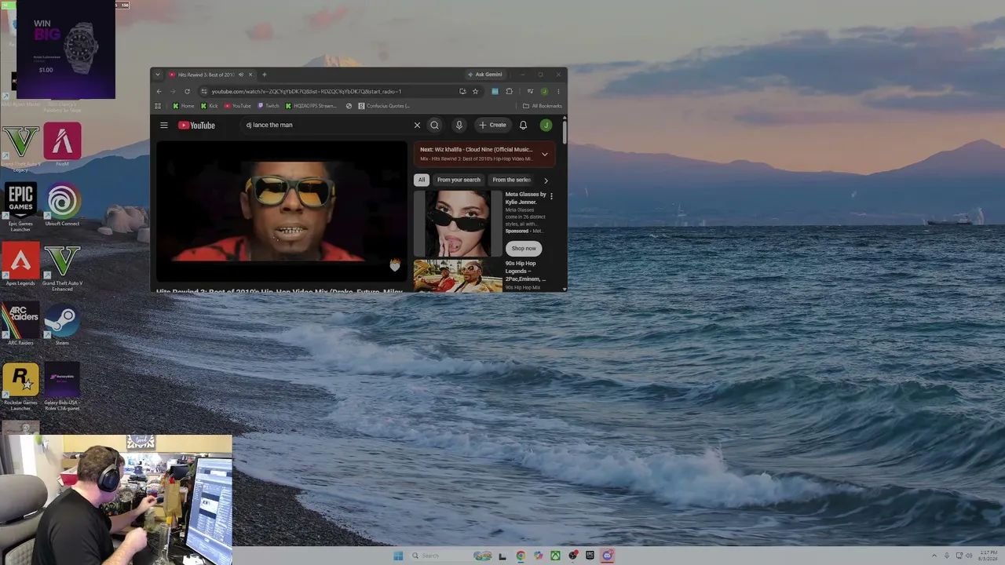Viewport: 1005px width, 565px height.
Task: Open the Chrome three-dot menu
Action: pyautogui.click(x=558, y=91)
